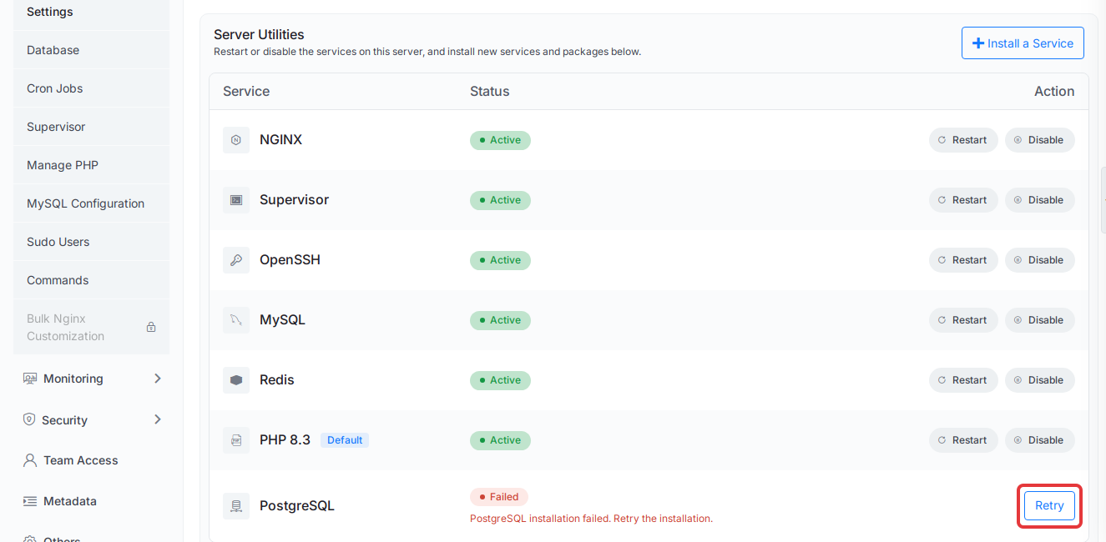Viewport: 1106px width, 542px height.
Task: Disable the NGINX service
Action: click(1039, 140)
